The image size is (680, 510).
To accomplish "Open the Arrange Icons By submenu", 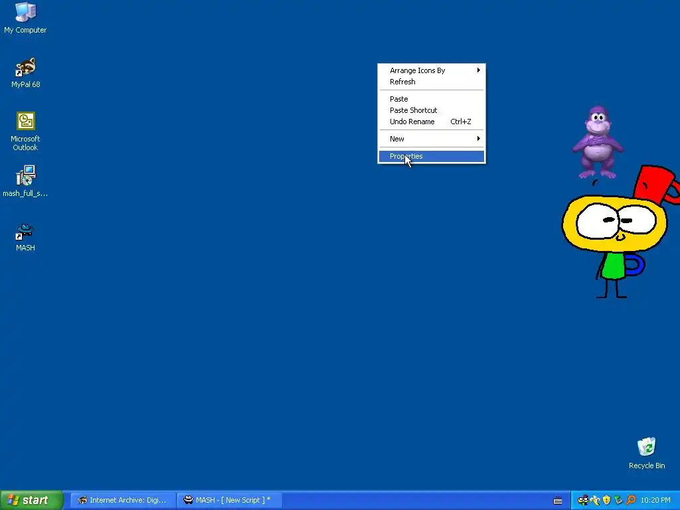I will point(432,70).
